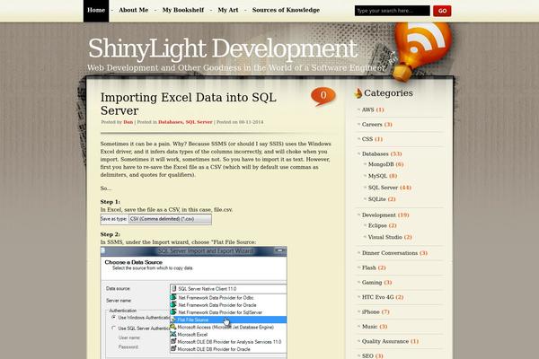Image resolution: width=539 pixels, height=359 pixels.
Task: Open the Eclipse subcategory
Action: click(x=377, y=225)
